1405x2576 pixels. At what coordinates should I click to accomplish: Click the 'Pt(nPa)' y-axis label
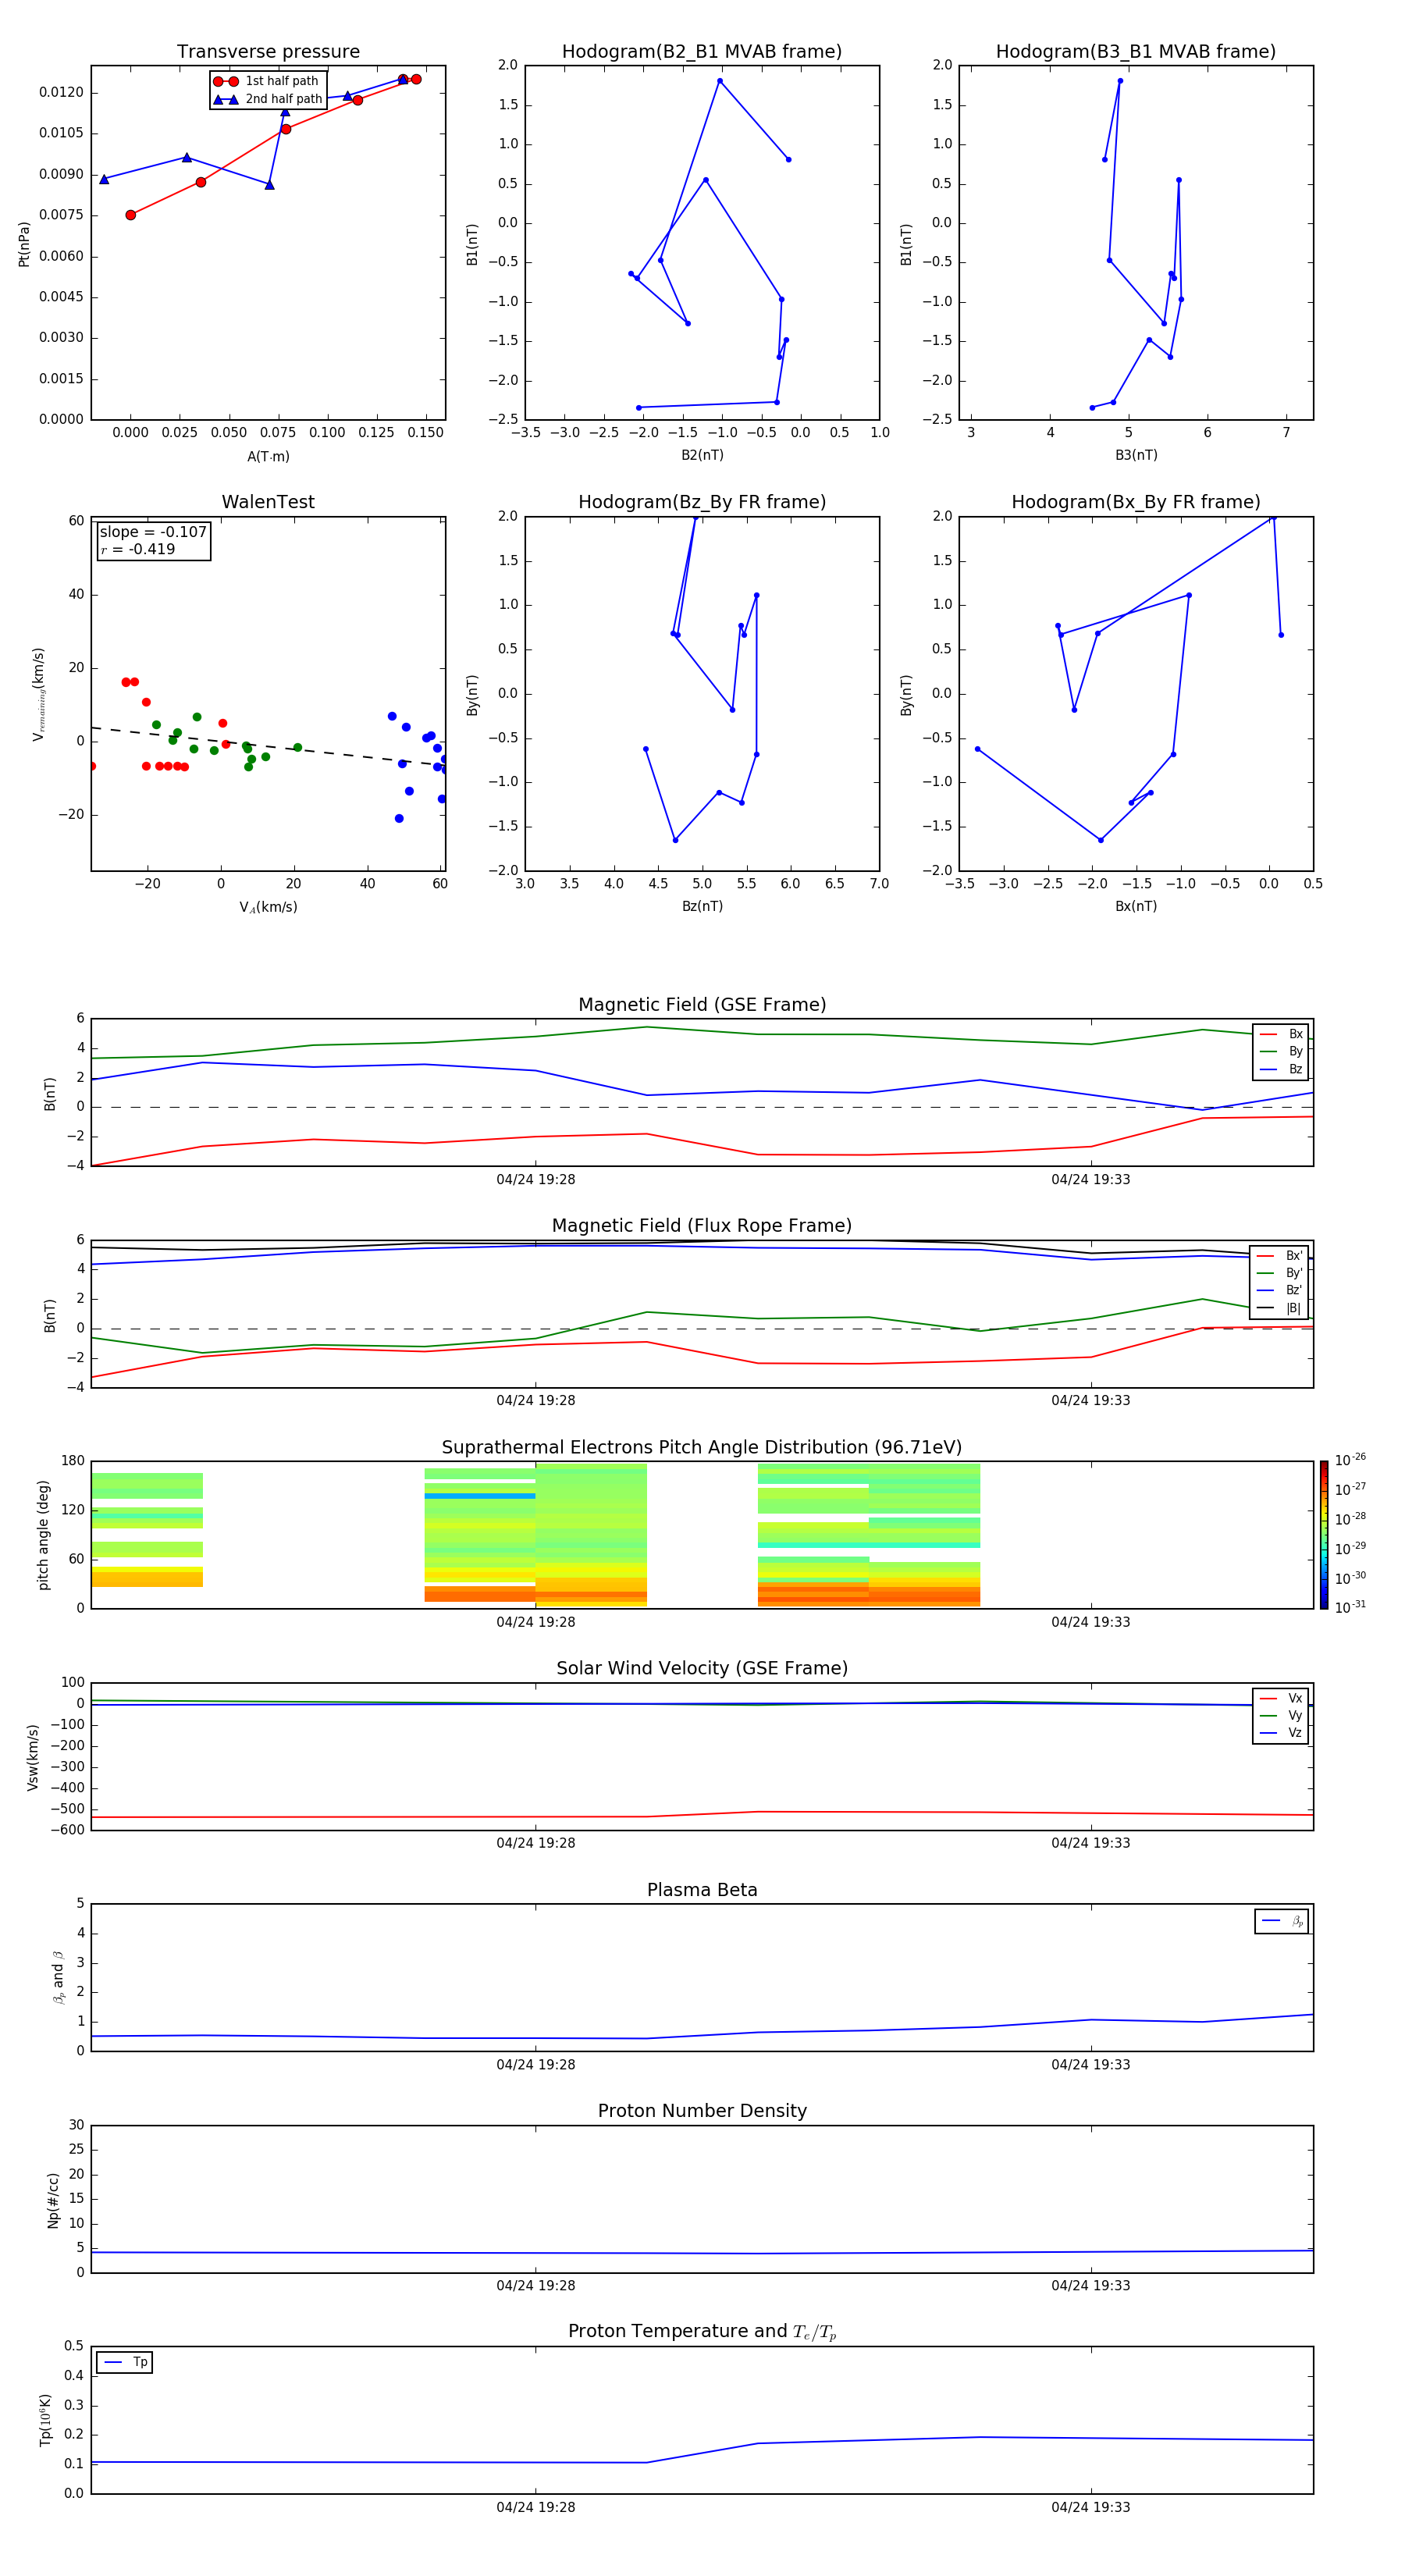click(x=24, y=244)
